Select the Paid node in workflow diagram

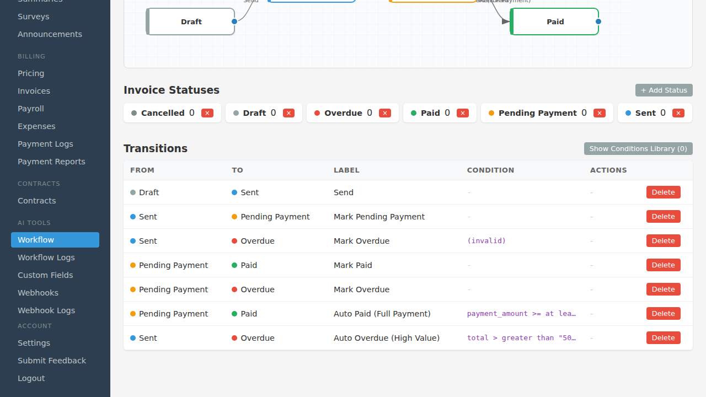(554, 22)
